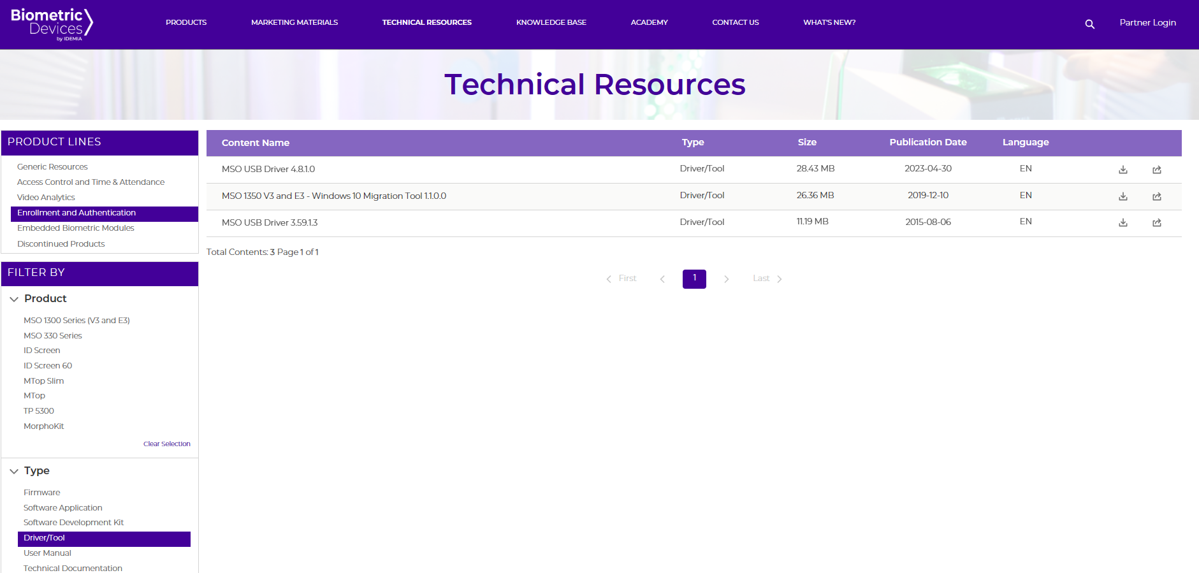Viewport: 1199px width, 573px height.
Task: Sort by Size column header
Action: [807, 142]
